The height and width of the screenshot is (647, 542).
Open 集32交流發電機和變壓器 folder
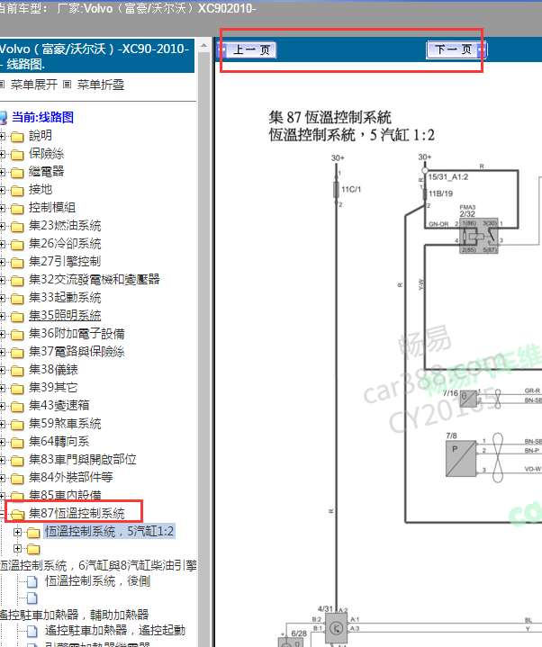95,279
